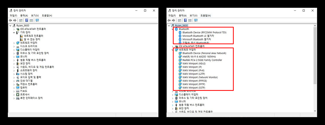Open 파일(F) menu in right window

click(x=172, y=16)
